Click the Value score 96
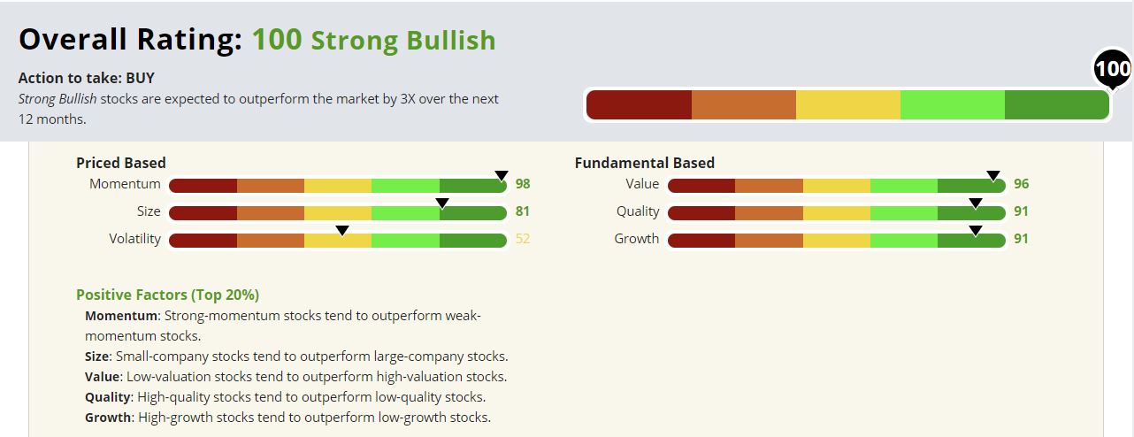 (1022, 184)
